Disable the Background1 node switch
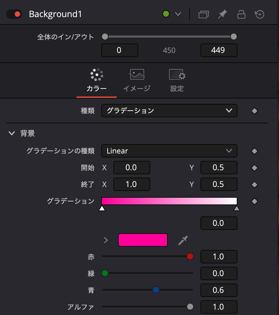The image size is (279, 315). pyautogui.click(x=13, y=14)
